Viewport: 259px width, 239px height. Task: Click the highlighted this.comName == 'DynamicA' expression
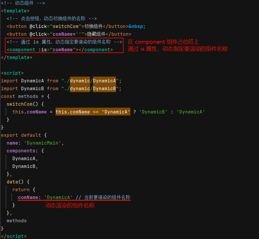(93, 112)
